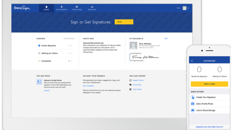Click Edit for My DocuSign ID
Screen dimensions: 231x130
coord(166,39)
